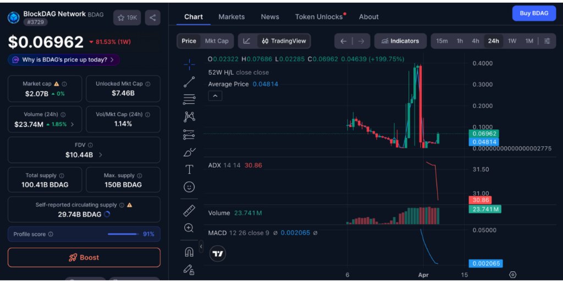Open chart time axis settings gear
563x283 pixels.
[513, 275]
